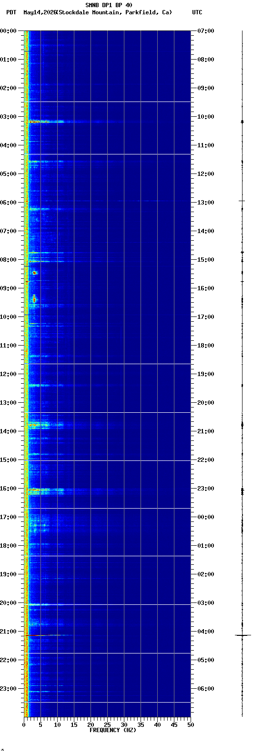Screen dimensions: 263x755
Task: Click the "UTC" timezone header label
Action: (x=197, y=12)
